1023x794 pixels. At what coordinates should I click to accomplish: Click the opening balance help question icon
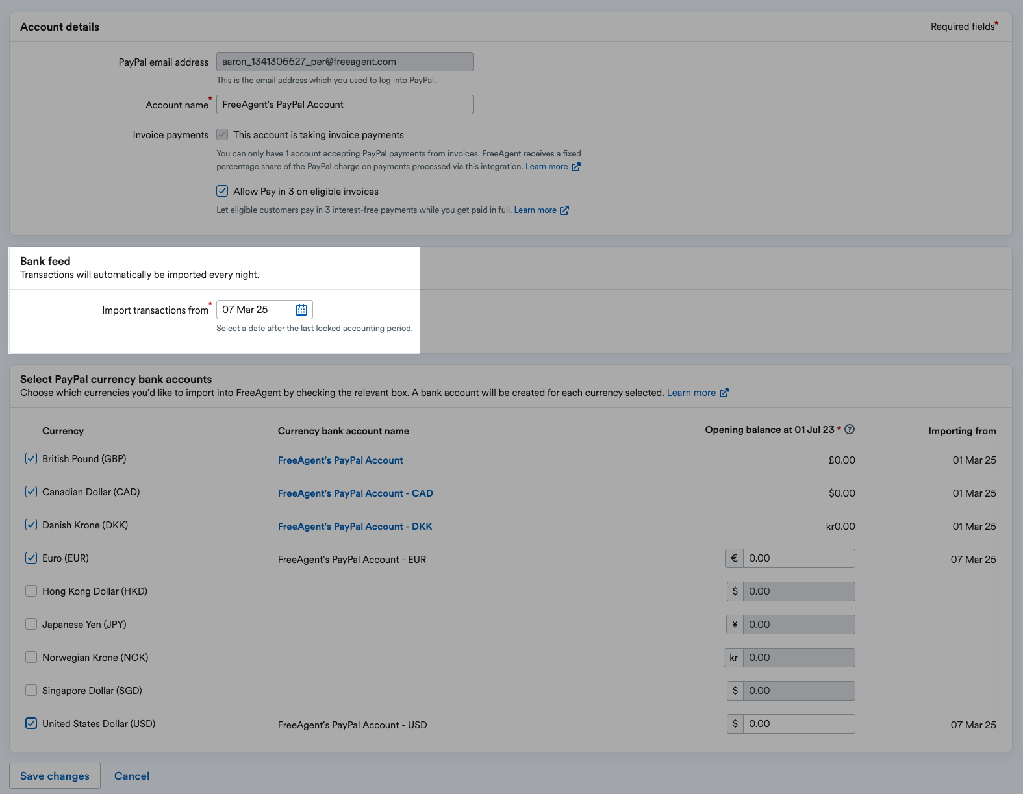coord(850,429)
